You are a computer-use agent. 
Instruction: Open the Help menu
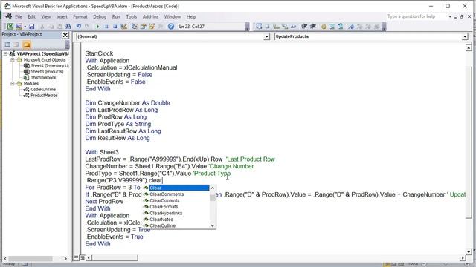[191, 16]
